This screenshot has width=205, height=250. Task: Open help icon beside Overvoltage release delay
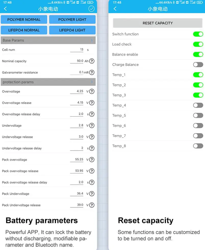[x=92, y=114]
